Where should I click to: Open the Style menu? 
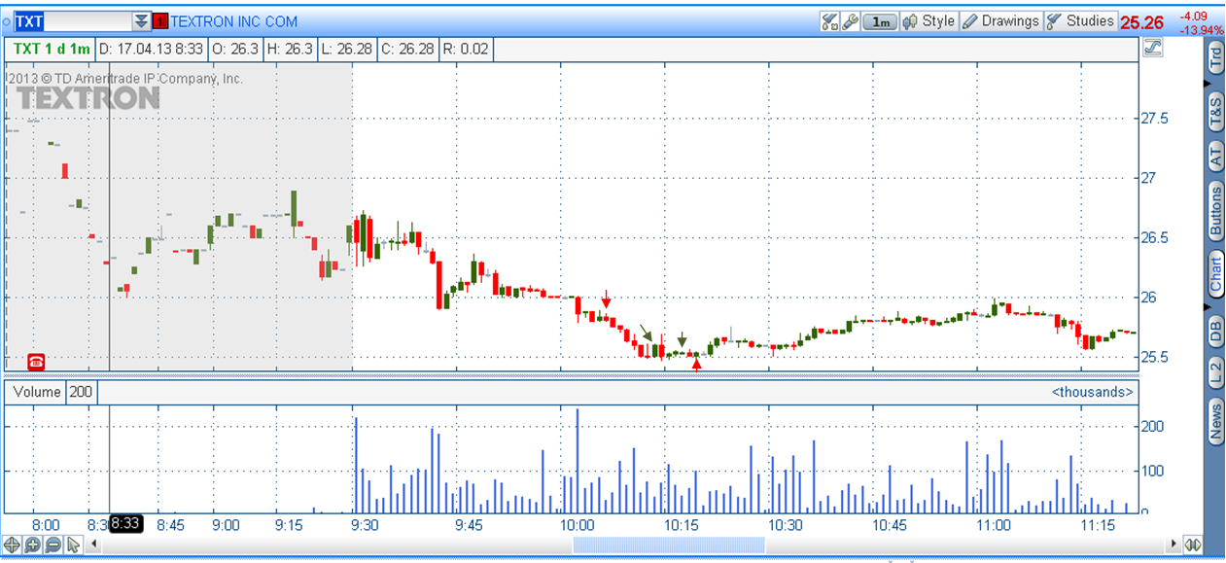pos(929,21)
